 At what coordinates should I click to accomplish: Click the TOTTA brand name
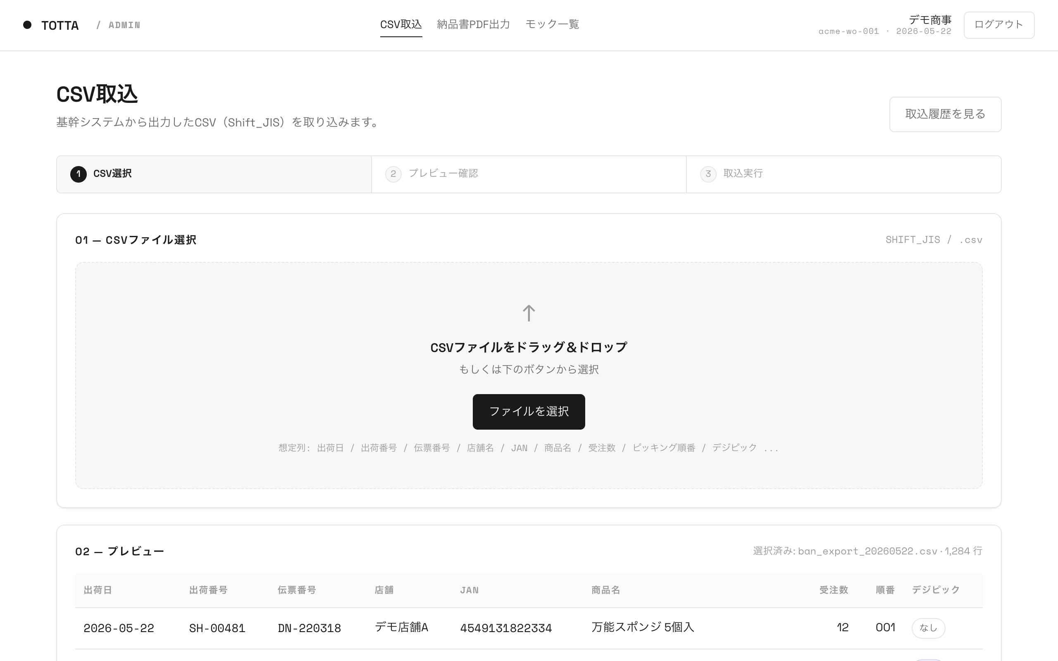60,25
